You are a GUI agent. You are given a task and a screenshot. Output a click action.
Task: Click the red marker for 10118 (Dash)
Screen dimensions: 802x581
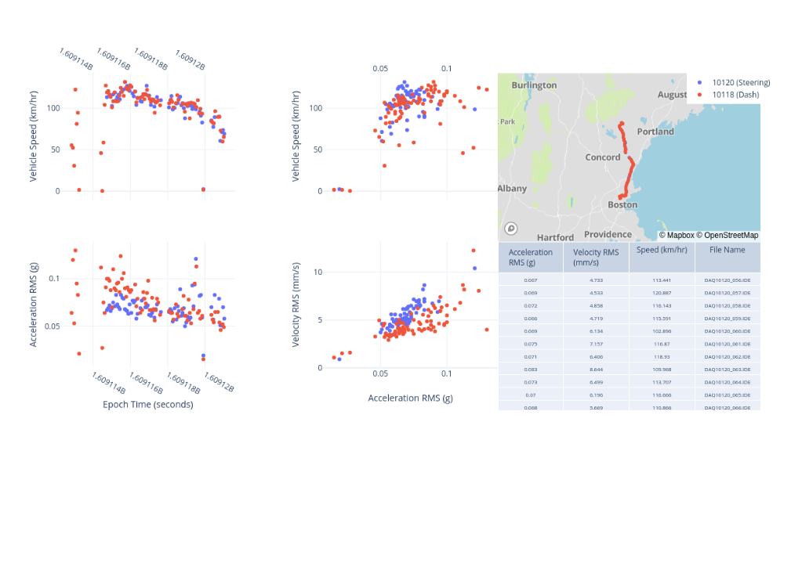[699, 95]
